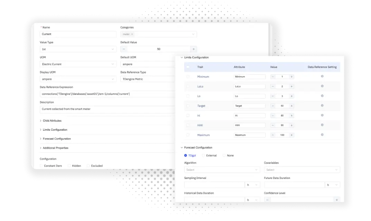Increase the Maximum limit value
The width and height of the screenshot is (371, 221).
click(x=291, y=135)
